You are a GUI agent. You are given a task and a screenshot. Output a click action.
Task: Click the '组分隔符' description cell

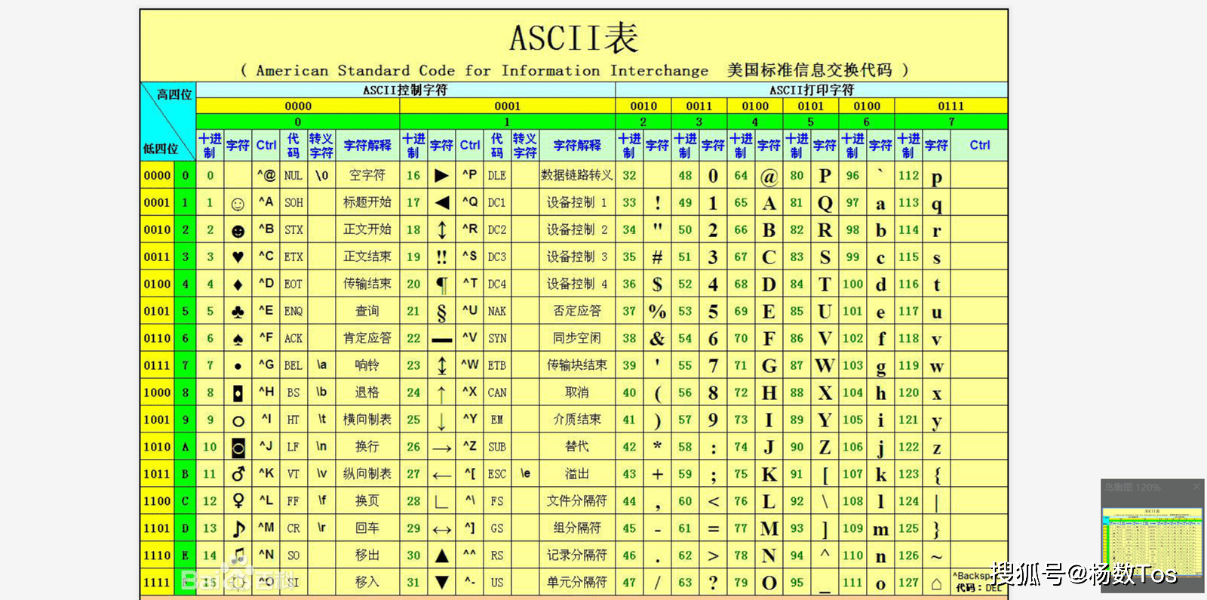pos(577,528)
